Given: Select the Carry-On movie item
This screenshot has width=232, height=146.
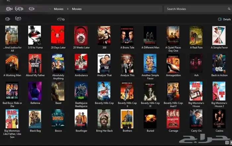Looking at the screenshot, I should coord(196,119).
